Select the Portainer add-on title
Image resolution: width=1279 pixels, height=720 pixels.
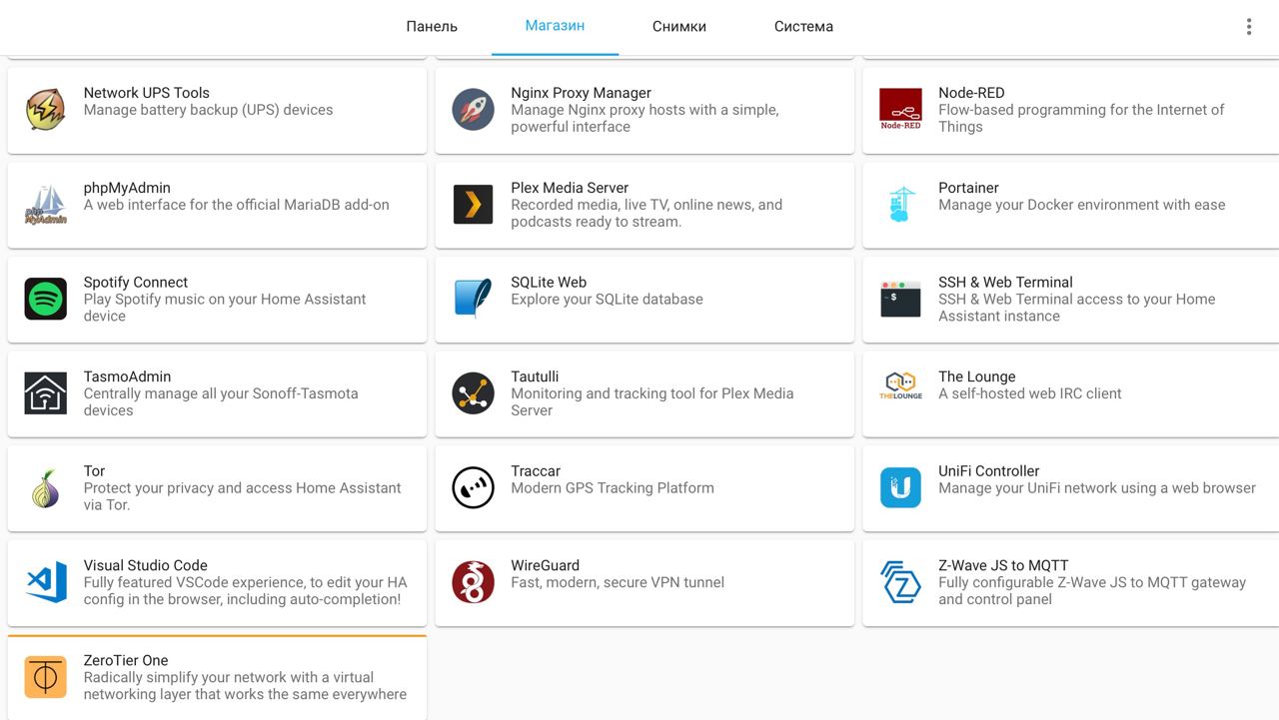pos(968,188)
